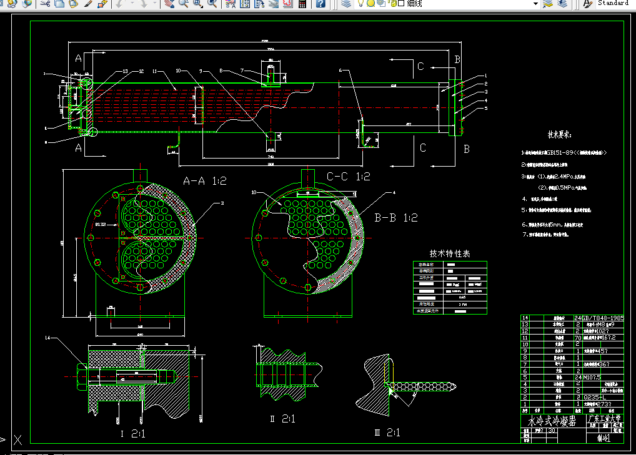The height and width of the screenshot is (455, 636).
Task: Click the A-A 1:2 section view label
Action: 205,181
